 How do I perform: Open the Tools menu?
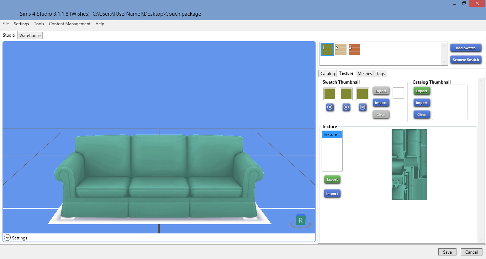(x=39, y=24)
